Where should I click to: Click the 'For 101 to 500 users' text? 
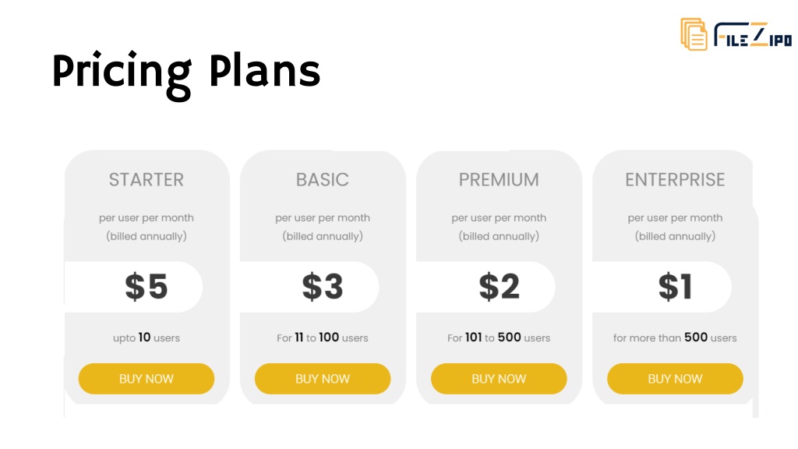[x=499, y=338]
